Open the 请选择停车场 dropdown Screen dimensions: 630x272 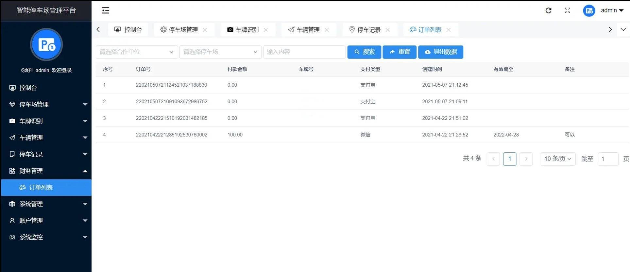coord(220,52)
